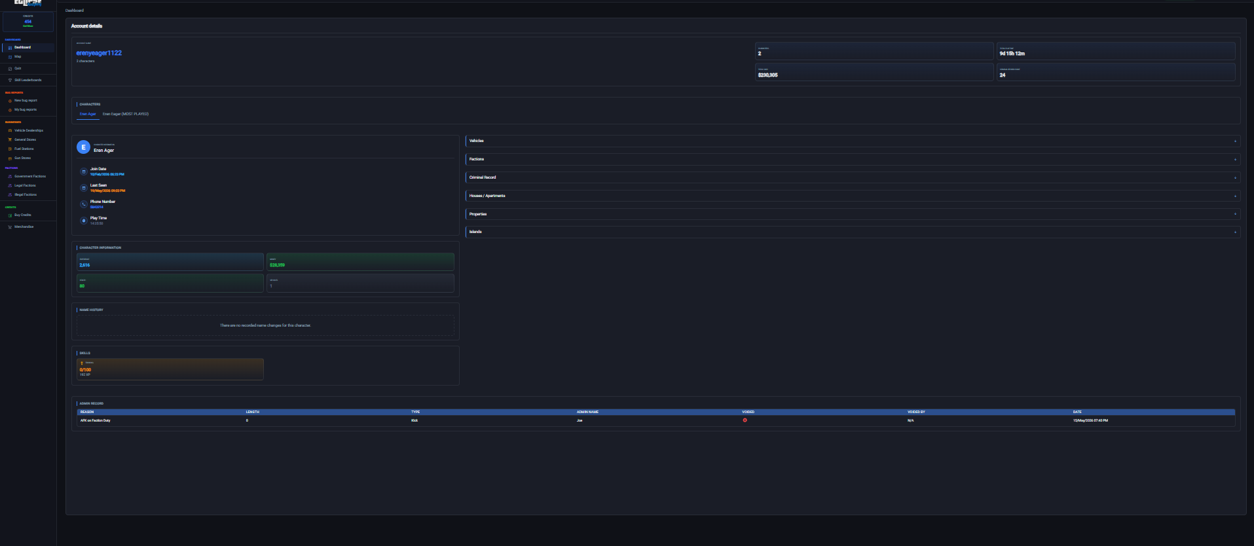Click the General Stores cart icon
Viewport: 1254px width, 546px height.
(x=10, y=140)
